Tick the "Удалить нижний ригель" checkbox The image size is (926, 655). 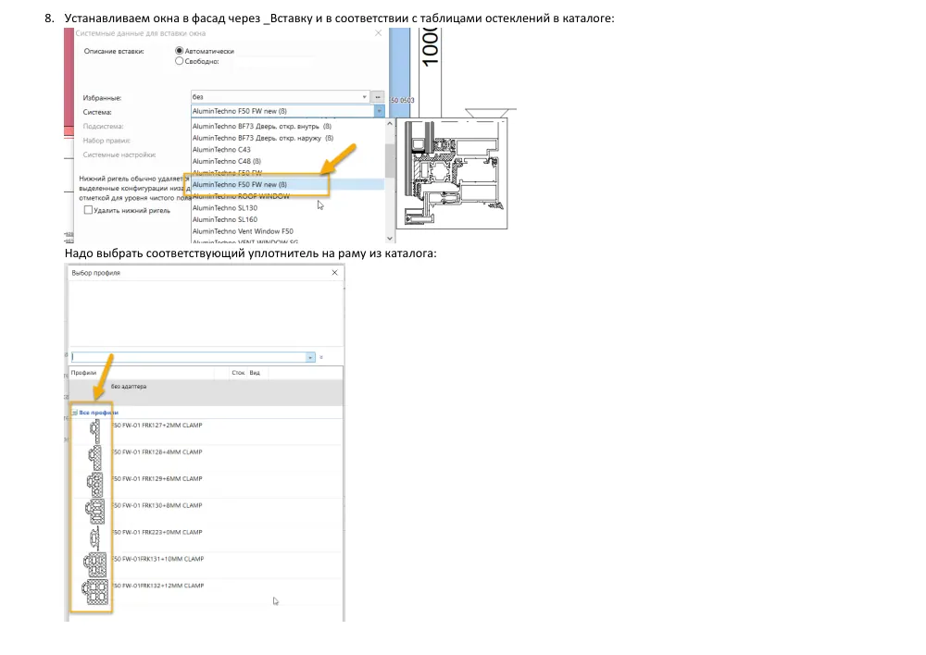click(88, 210)
